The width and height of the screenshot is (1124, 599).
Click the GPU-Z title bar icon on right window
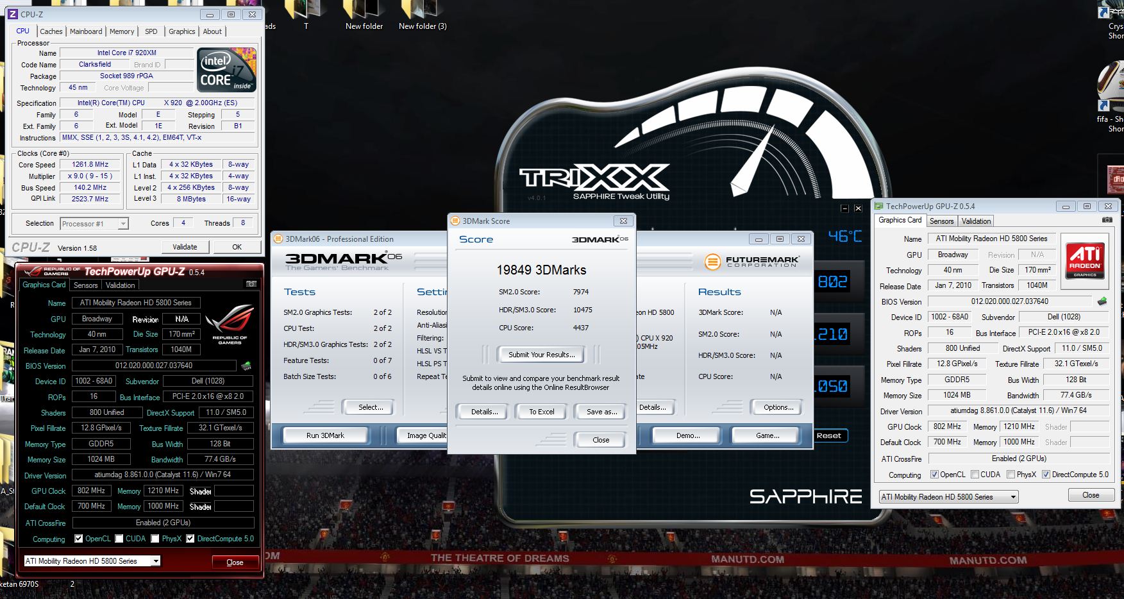(x=879, y=206)
